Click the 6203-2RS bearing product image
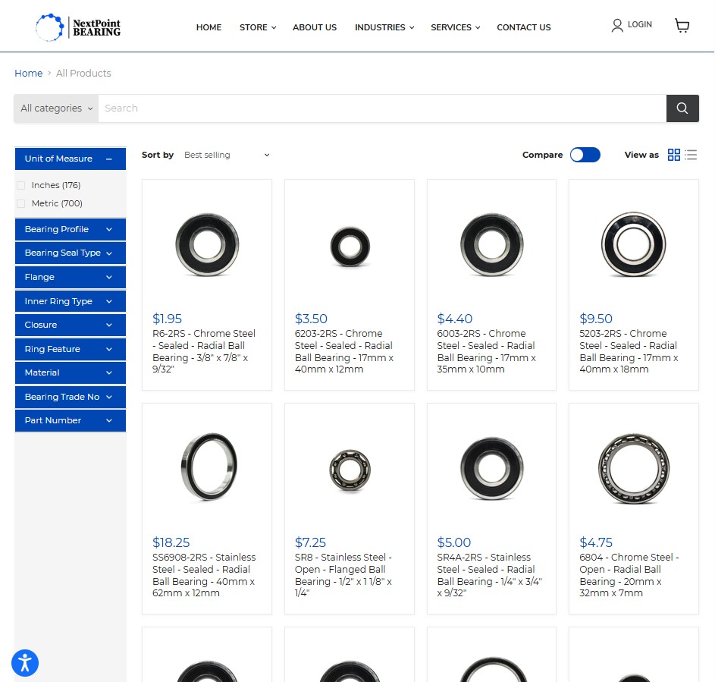Viewport: 715px width, 682px height. [x=350, y=247]
